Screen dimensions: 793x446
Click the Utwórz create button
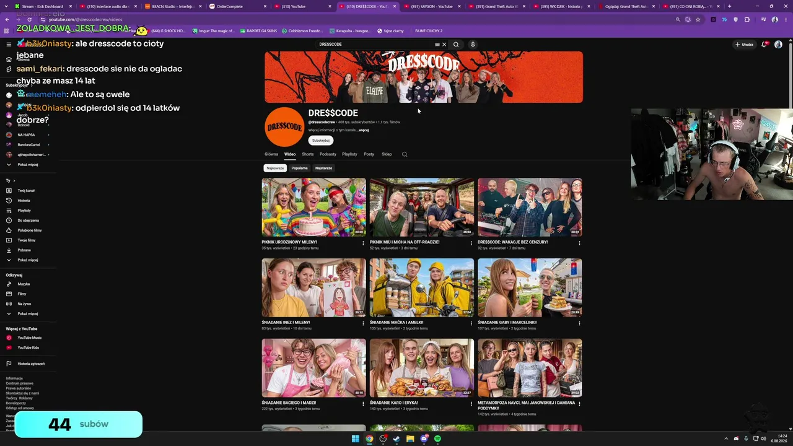[744, 45]
